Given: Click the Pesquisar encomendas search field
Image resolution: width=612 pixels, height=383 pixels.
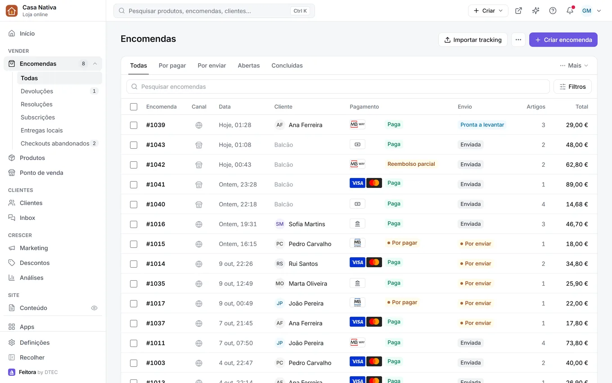Looking at the screenshot, I should (x=338, y=87).
